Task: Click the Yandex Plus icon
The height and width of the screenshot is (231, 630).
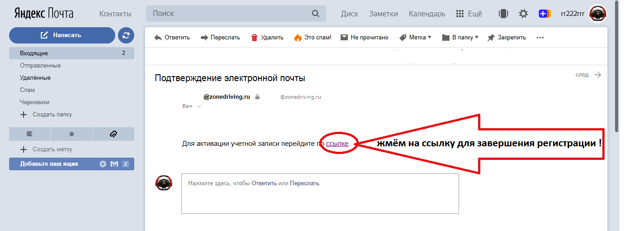Action: click(x=545, y=14)
